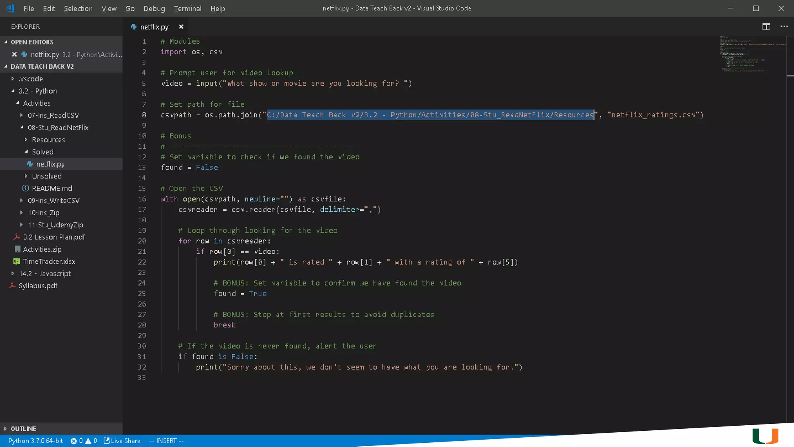The width and height of the screenshot is (794, 447).
Task: Open the README.md info file
Action: [x=52, y=188]
